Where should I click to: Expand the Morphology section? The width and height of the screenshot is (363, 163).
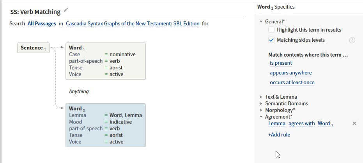point(261,110)
